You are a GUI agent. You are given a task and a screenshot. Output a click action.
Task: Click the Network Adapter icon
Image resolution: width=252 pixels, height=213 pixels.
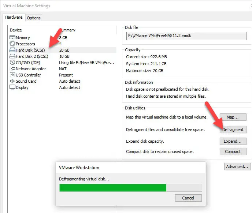click(12, 68)
